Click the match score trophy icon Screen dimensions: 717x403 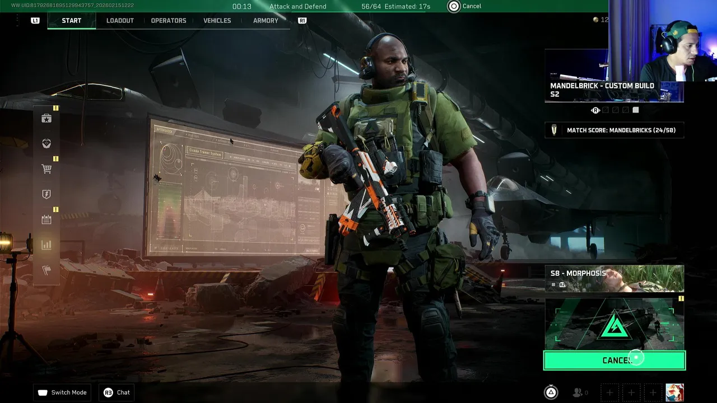(x=555, y=130)
